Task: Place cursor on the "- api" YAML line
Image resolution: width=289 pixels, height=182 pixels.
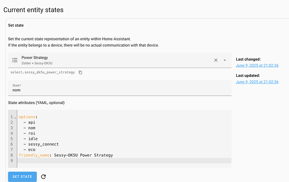Action: click(32, 122)
